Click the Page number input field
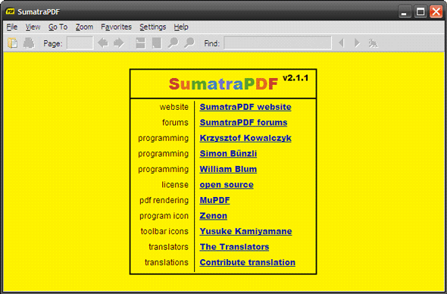447x294 pixels. 80,43
